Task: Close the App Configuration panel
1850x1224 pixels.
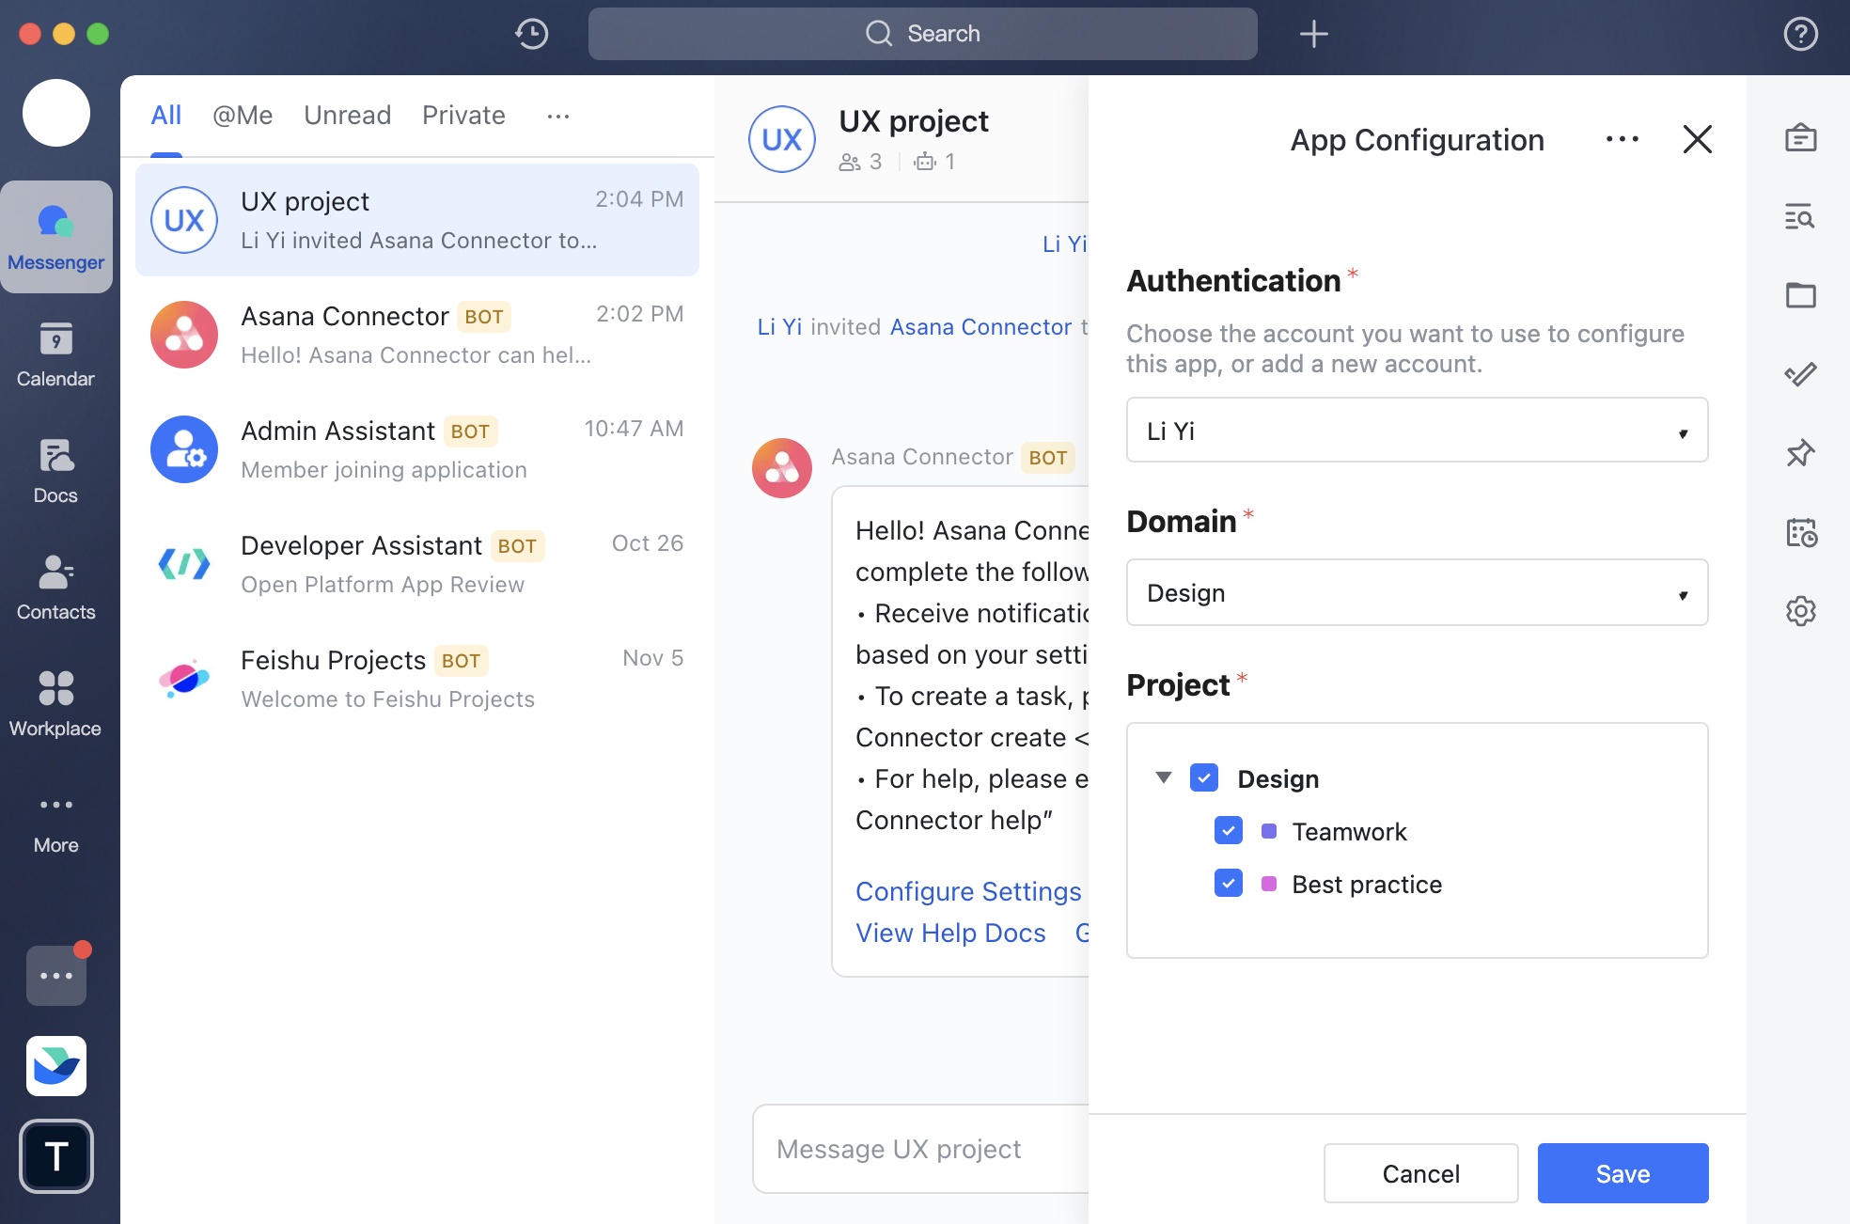Action: pos(1697,139)
